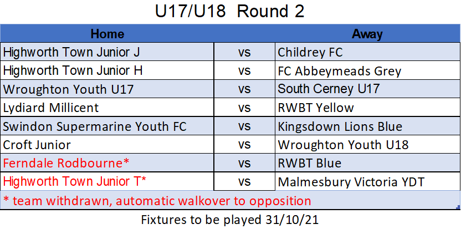
Task: Select the Malmesbury Victoria YDT cell
Action: [x=367, y=181]
